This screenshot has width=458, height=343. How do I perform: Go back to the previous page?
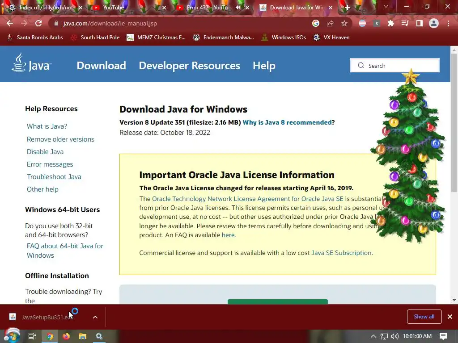coord(10,23)
